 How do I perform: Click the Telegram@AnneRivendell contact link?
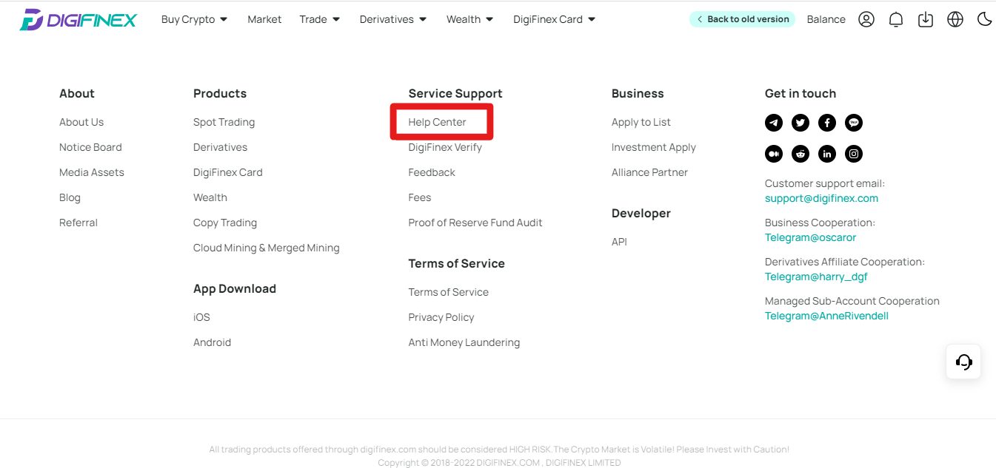click(x=826, y=316)
